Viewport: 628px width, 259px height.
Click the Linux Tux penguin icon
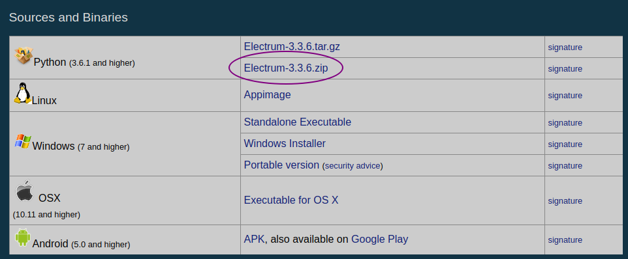click(x=22, y=94)
